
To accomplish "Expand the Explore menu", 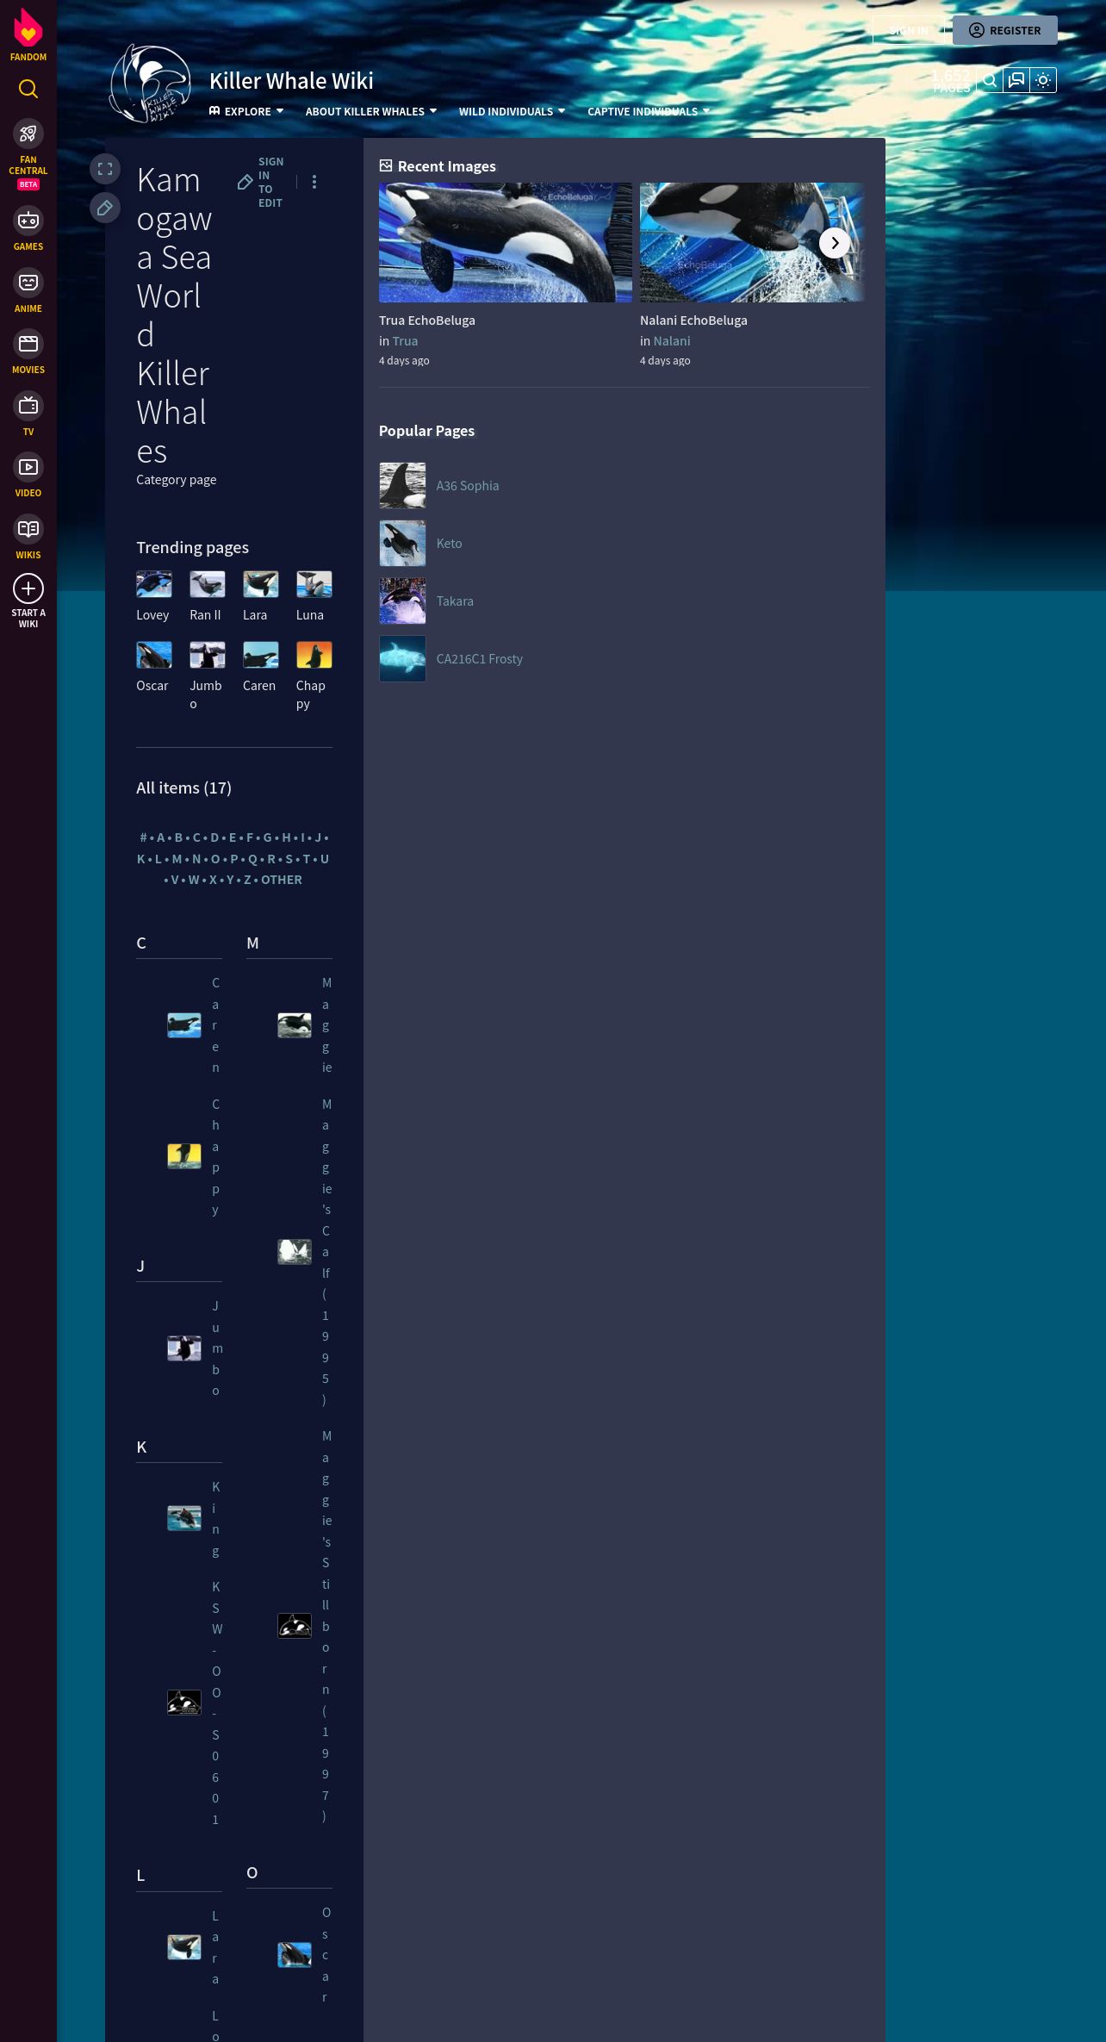I will tap(246, 111).
